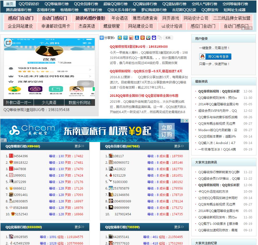Open news item 卡QQ永远在线的方法
The height and width of the screenshot is (245, 258).
tap(213, 191)
